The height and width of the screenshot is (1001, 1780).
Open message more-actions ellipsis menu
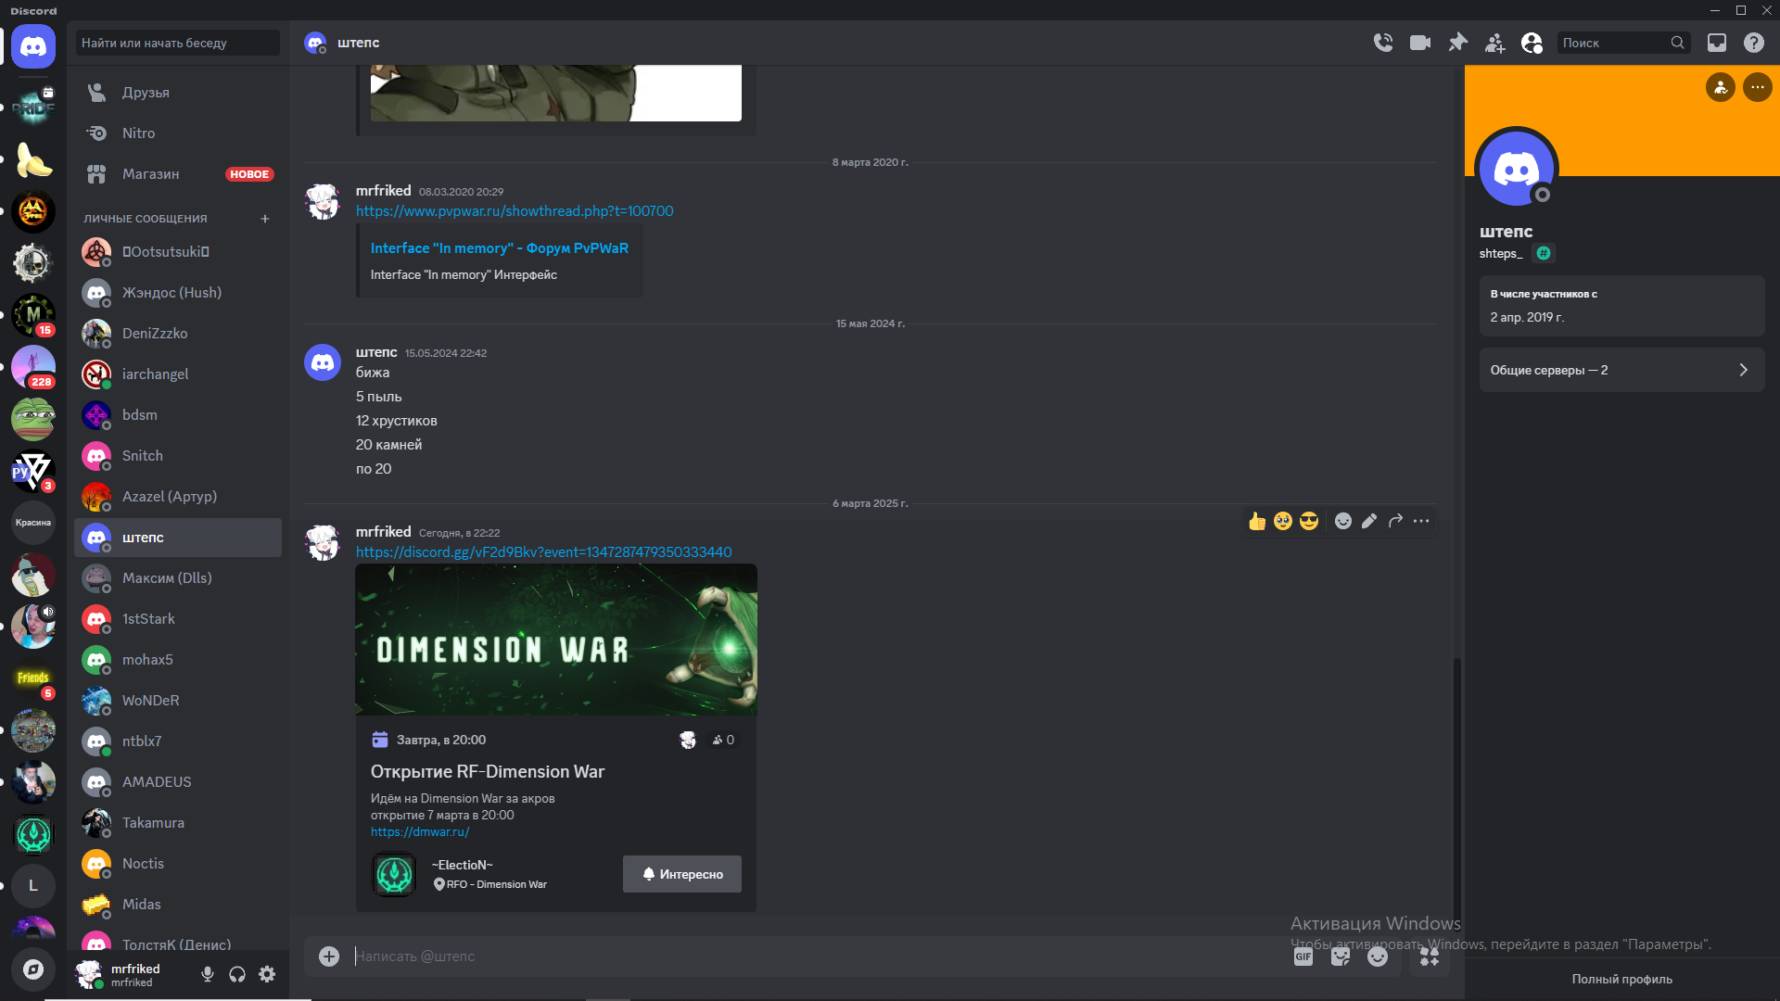click(x=1421, y=521)
